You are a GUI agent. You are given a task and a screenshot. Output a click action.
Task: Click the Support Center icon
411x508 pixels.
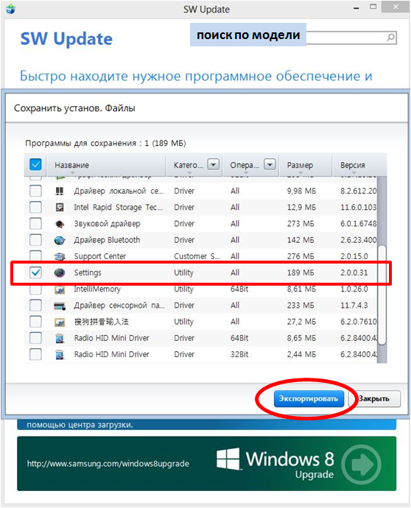pyautogui.click(x=60, y=257)
